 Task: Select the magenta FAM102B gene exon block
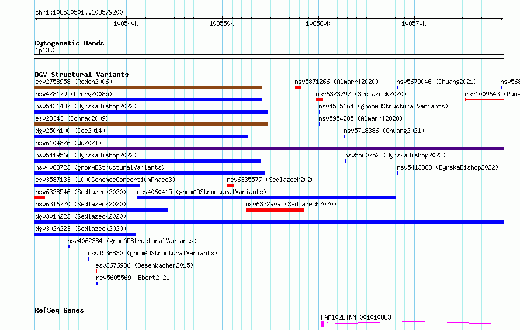323,324
